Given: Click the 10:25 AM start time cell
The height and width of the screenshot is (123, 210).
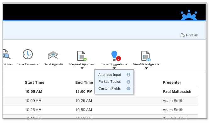Looking at the screenshot, I should pos(33,110).
